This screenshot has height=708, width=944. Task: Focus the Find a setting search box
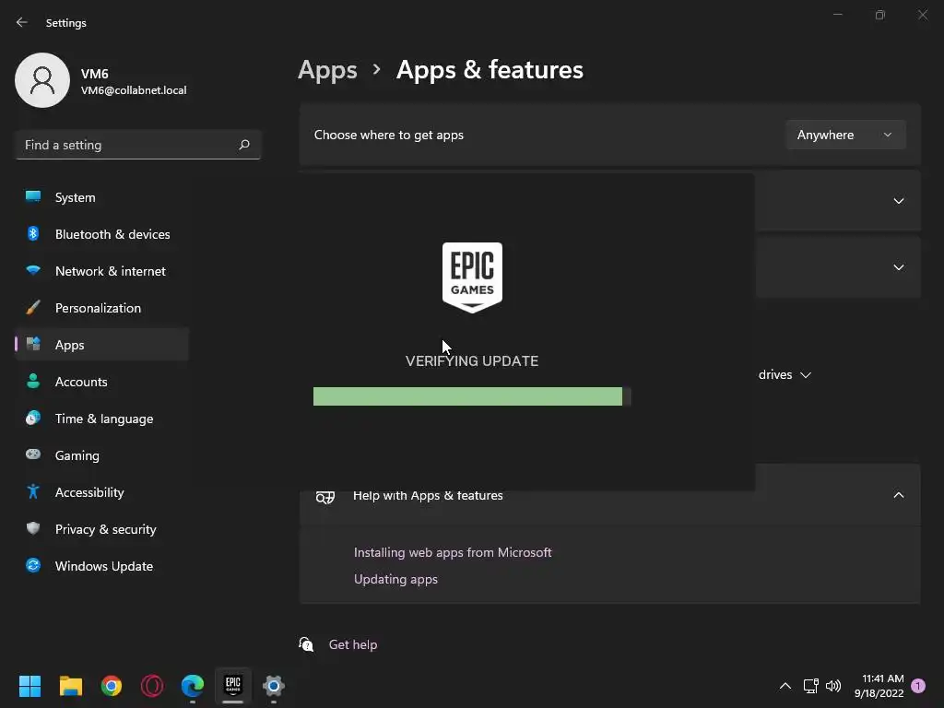point(138,145)
